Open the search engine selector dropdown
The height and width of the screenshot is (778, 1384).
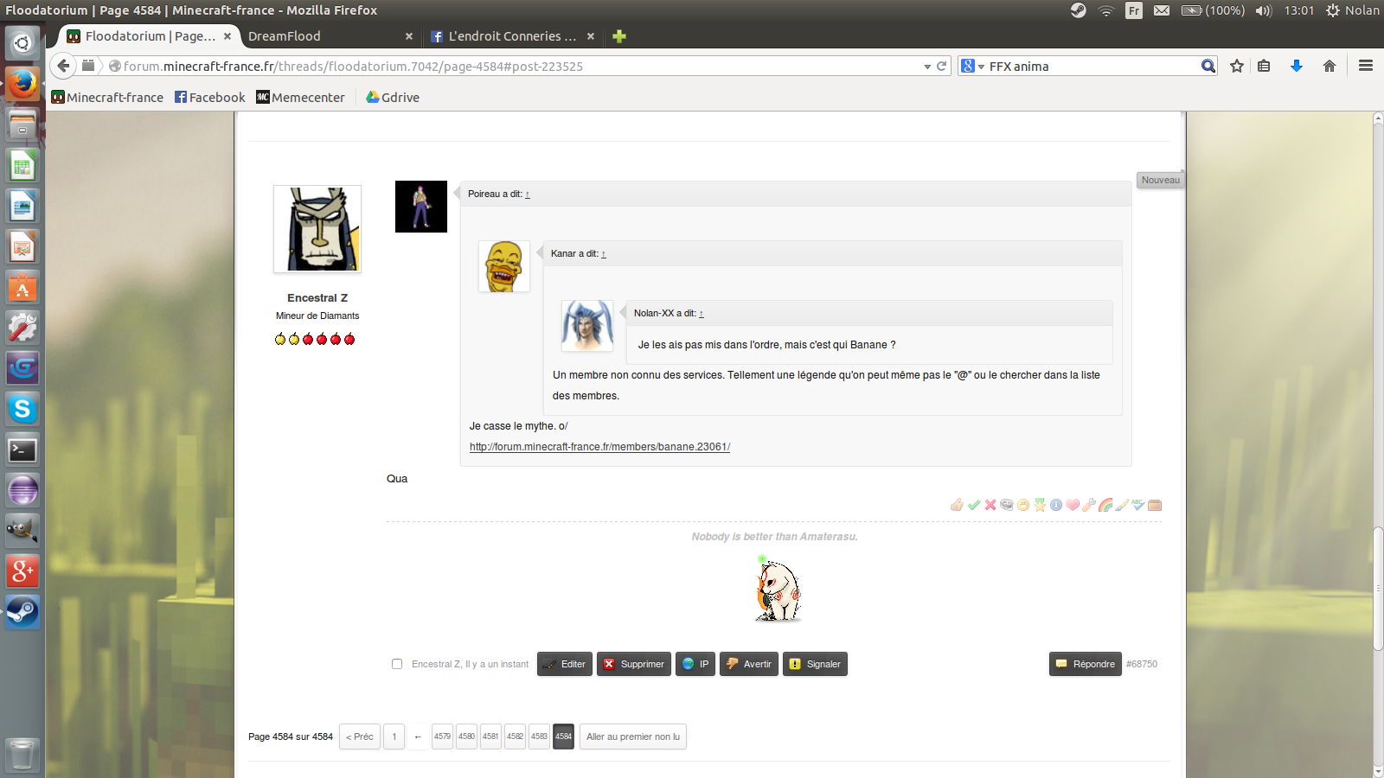(x=973, y=67)
